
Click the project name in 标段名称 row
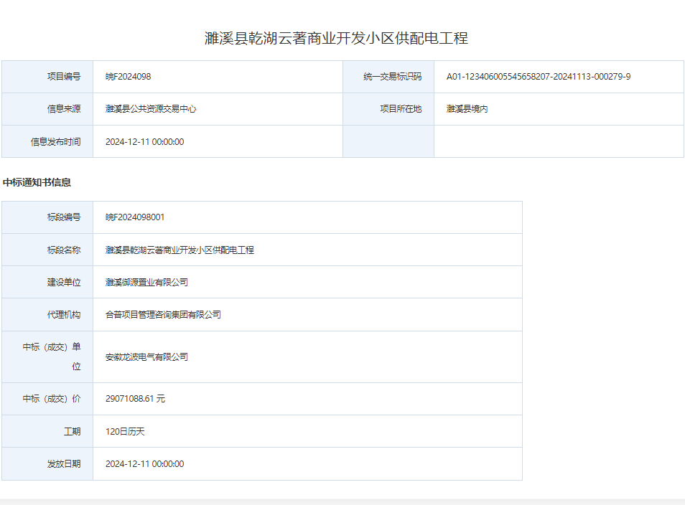pos(180,250)
